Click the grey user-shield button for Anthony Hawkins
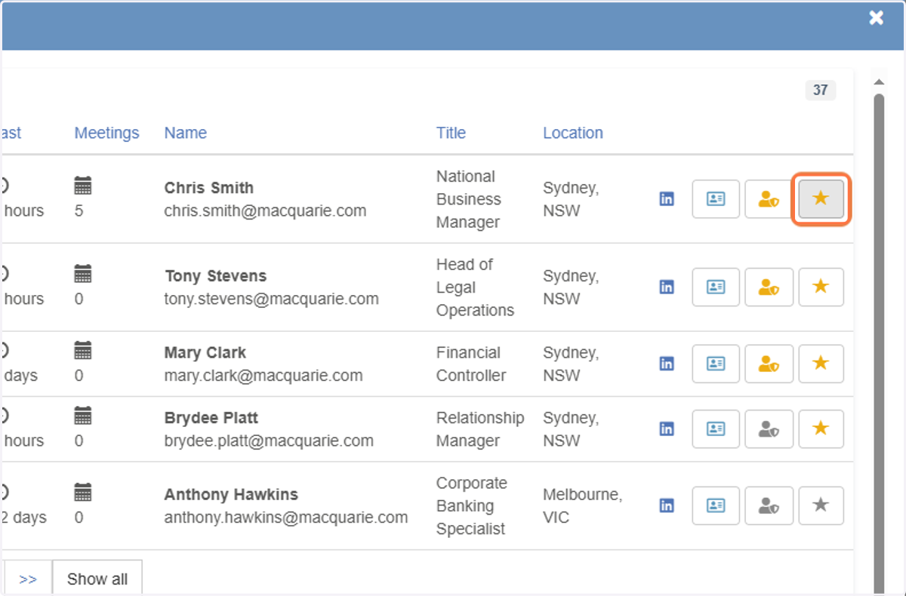906x596 pixels. pyautogui.click(x=769, y=505)
